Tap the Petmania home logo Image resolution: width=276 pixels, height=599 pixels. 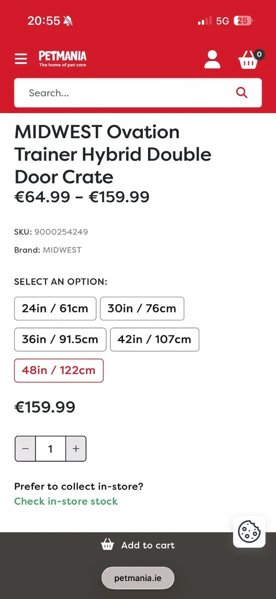point(63,58)
